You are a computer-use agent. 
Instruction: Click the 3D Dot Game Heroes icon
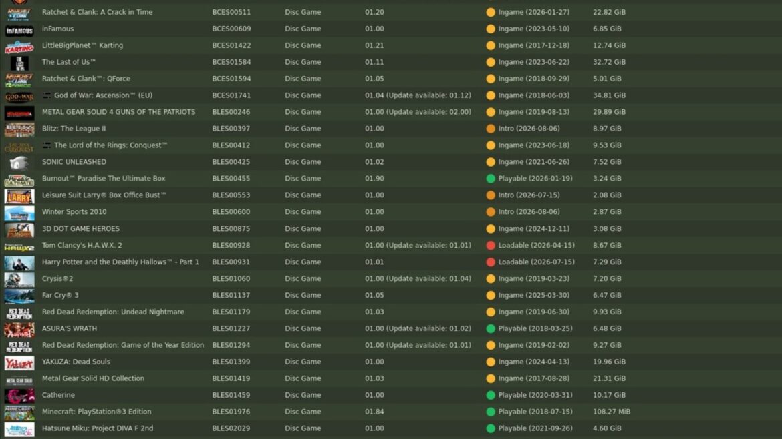[x=19, y=230]
